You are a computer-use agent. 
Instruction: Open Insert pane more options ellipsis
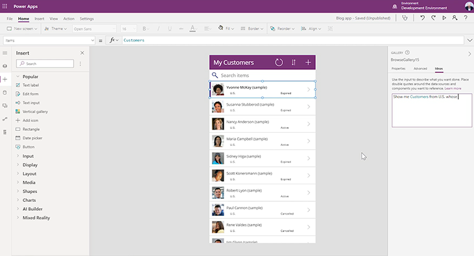tap(81, 64)
